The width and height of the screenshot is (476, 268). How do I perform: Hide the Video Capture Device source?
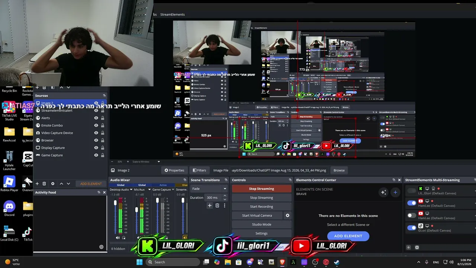(x=96, y=133)
